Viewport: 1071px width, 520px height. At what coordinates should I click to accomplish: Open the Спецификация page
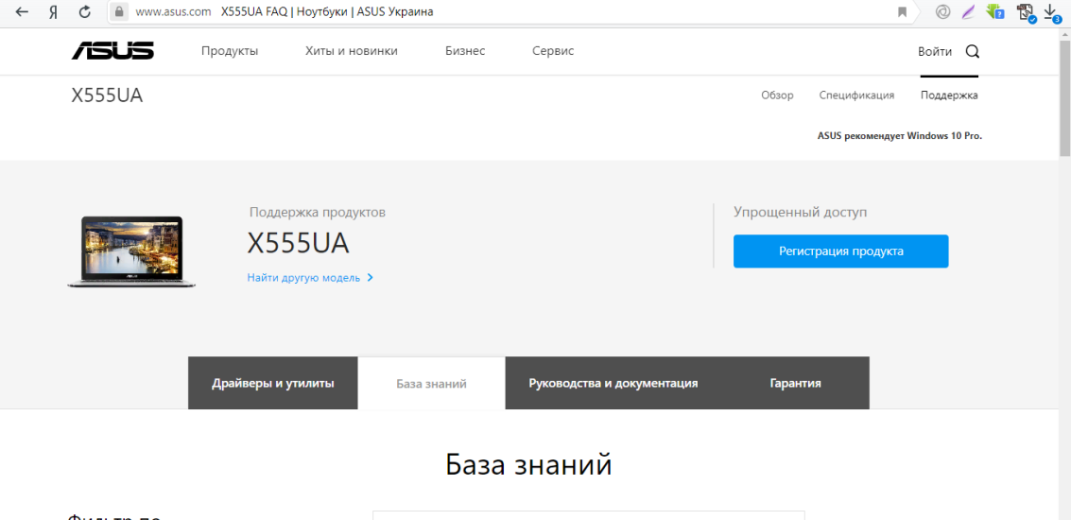tap(856, 95)
